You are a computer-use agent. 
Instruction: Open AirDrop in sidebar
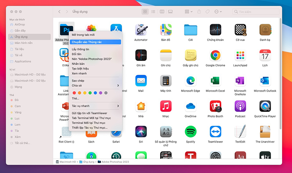point(30,24)
